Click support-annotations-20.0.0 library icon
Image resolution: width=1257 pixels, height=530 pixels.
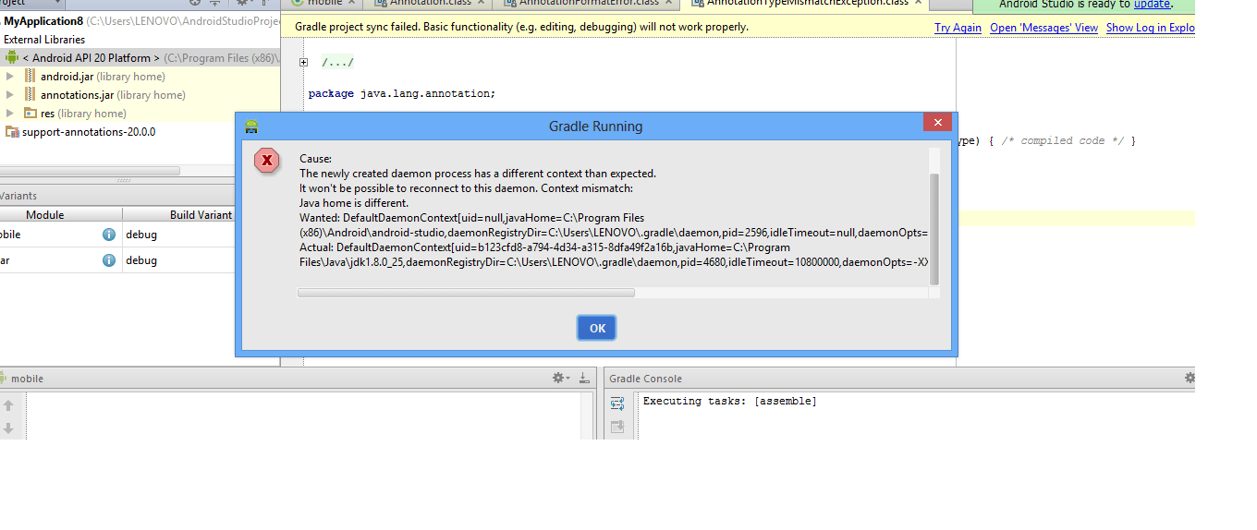(11, 132)
